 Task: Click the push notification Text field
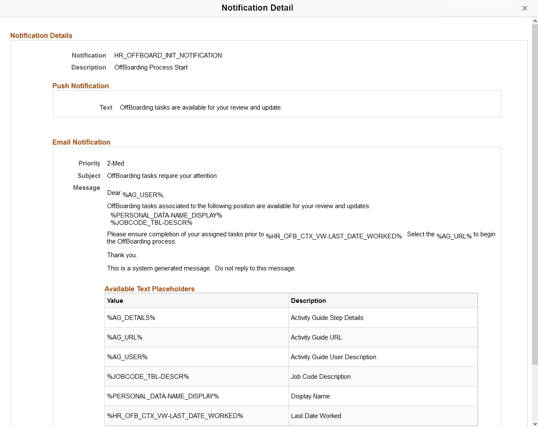point(201,107)
